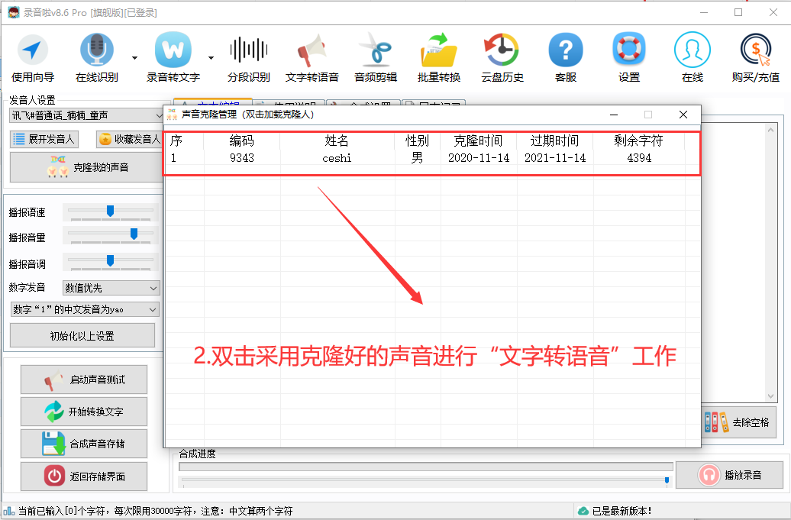Image resolution: width=791 pixels, height=520 pixels.
Task: Click the gender cell 男
Action: coord(417,158)
